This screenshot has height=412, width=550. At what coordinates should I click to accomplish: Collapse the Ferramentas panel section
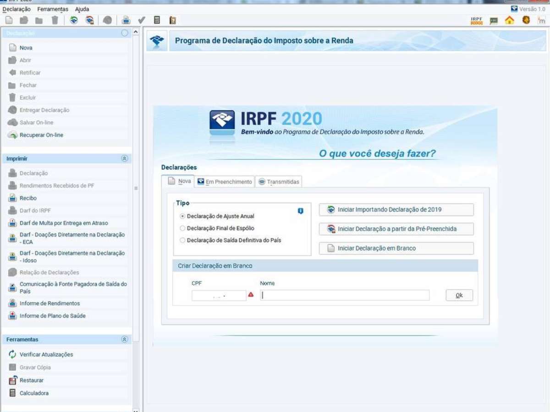click(x=124, y=340)
